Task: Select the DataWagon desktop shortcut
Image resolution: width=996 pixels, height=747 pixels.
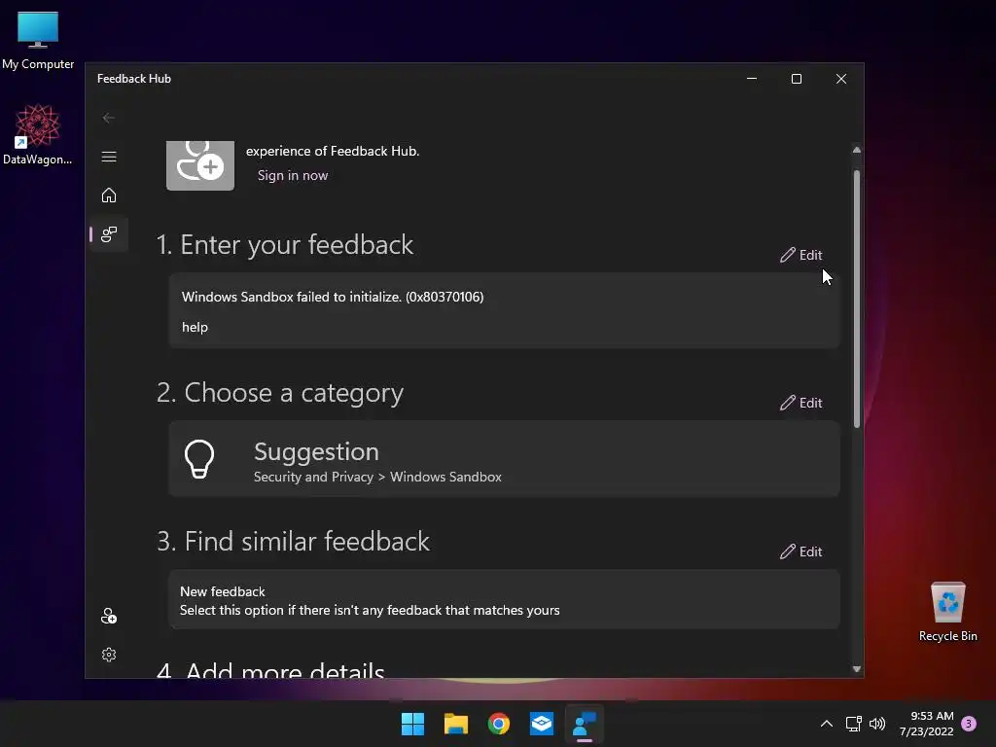Action: pyautogui.click(x=38, y=134)
